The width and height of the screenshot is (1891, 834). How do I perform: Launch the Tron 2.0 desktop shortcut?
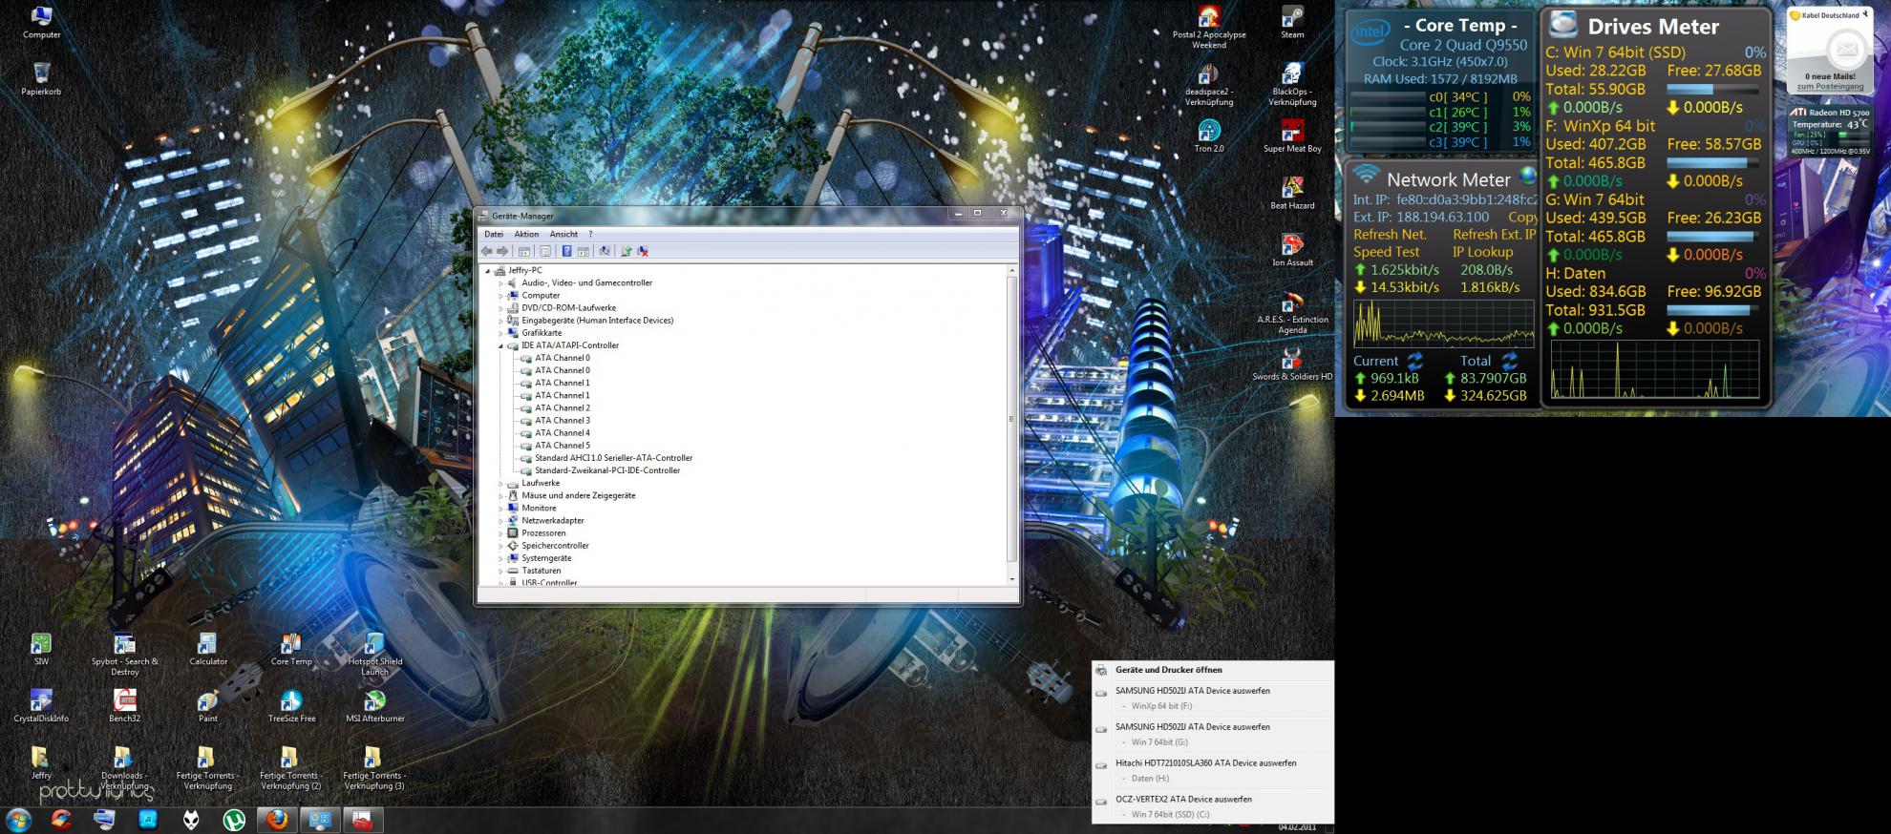pyautogui.click(x=1209, y=136)
